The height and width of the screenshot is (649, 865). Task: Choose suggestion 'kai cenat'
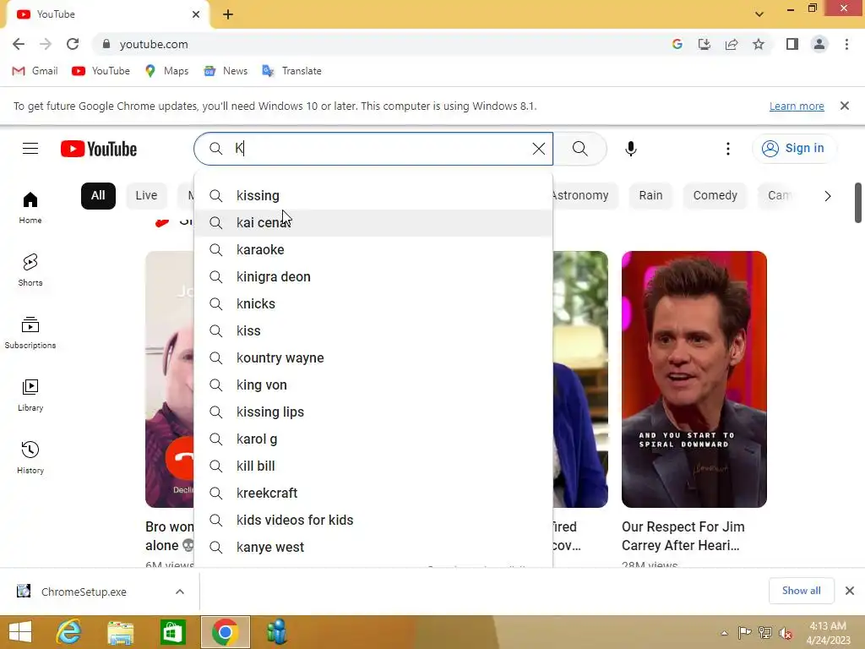373,222
